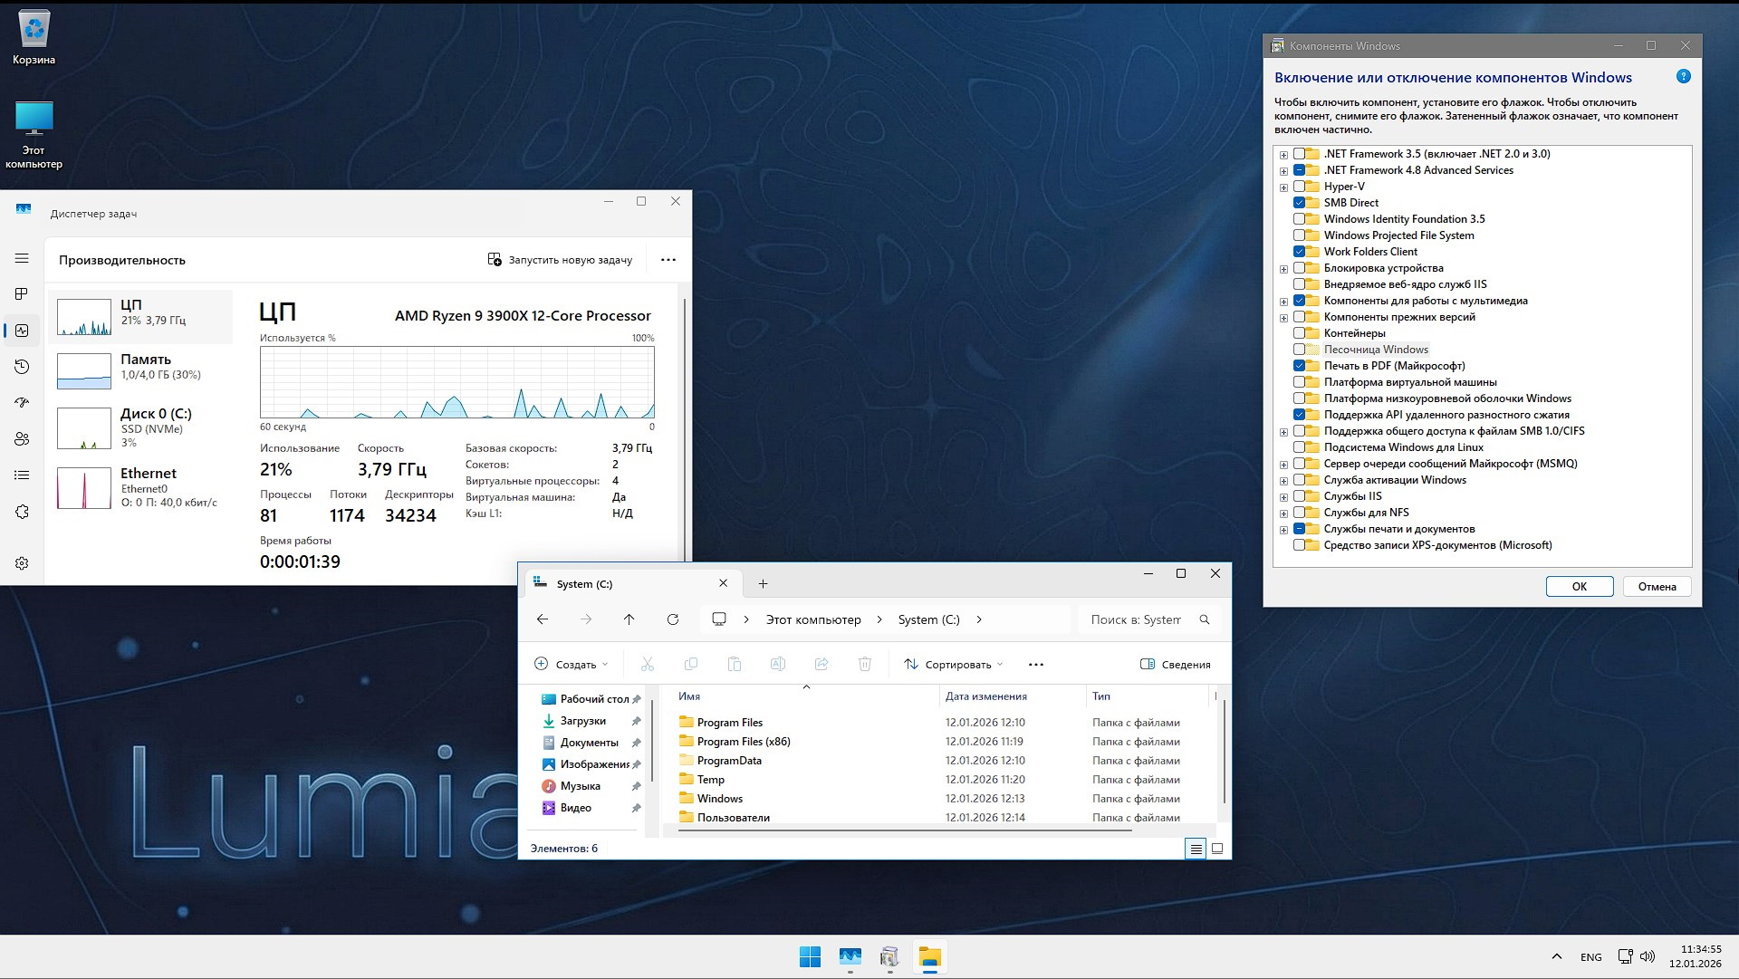Expand the Hyper-V tree node

coord(1284,187)
